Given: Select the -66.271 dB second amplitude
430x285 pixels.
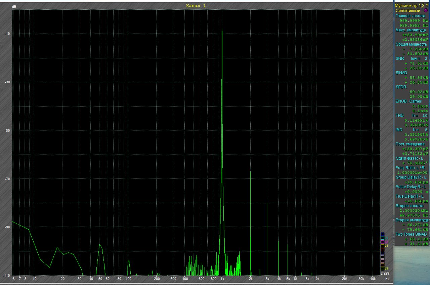Looking at the screenshot, I should [x=415, y=225].
